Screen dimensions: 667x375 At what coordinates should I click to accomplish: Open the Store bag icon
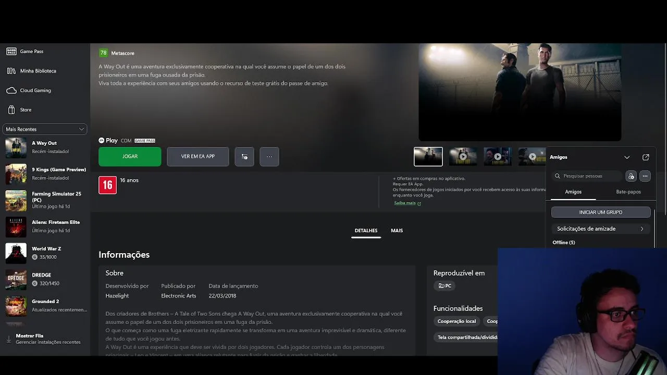(11, 110)
